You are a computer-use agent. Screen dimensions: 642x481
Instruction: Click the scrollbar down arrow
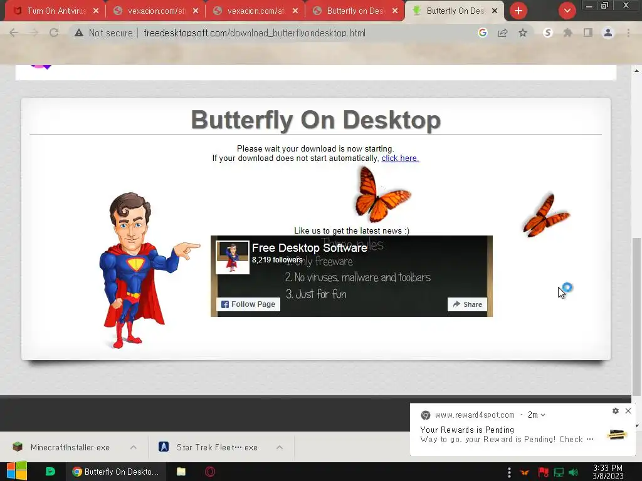coord(636,426)
